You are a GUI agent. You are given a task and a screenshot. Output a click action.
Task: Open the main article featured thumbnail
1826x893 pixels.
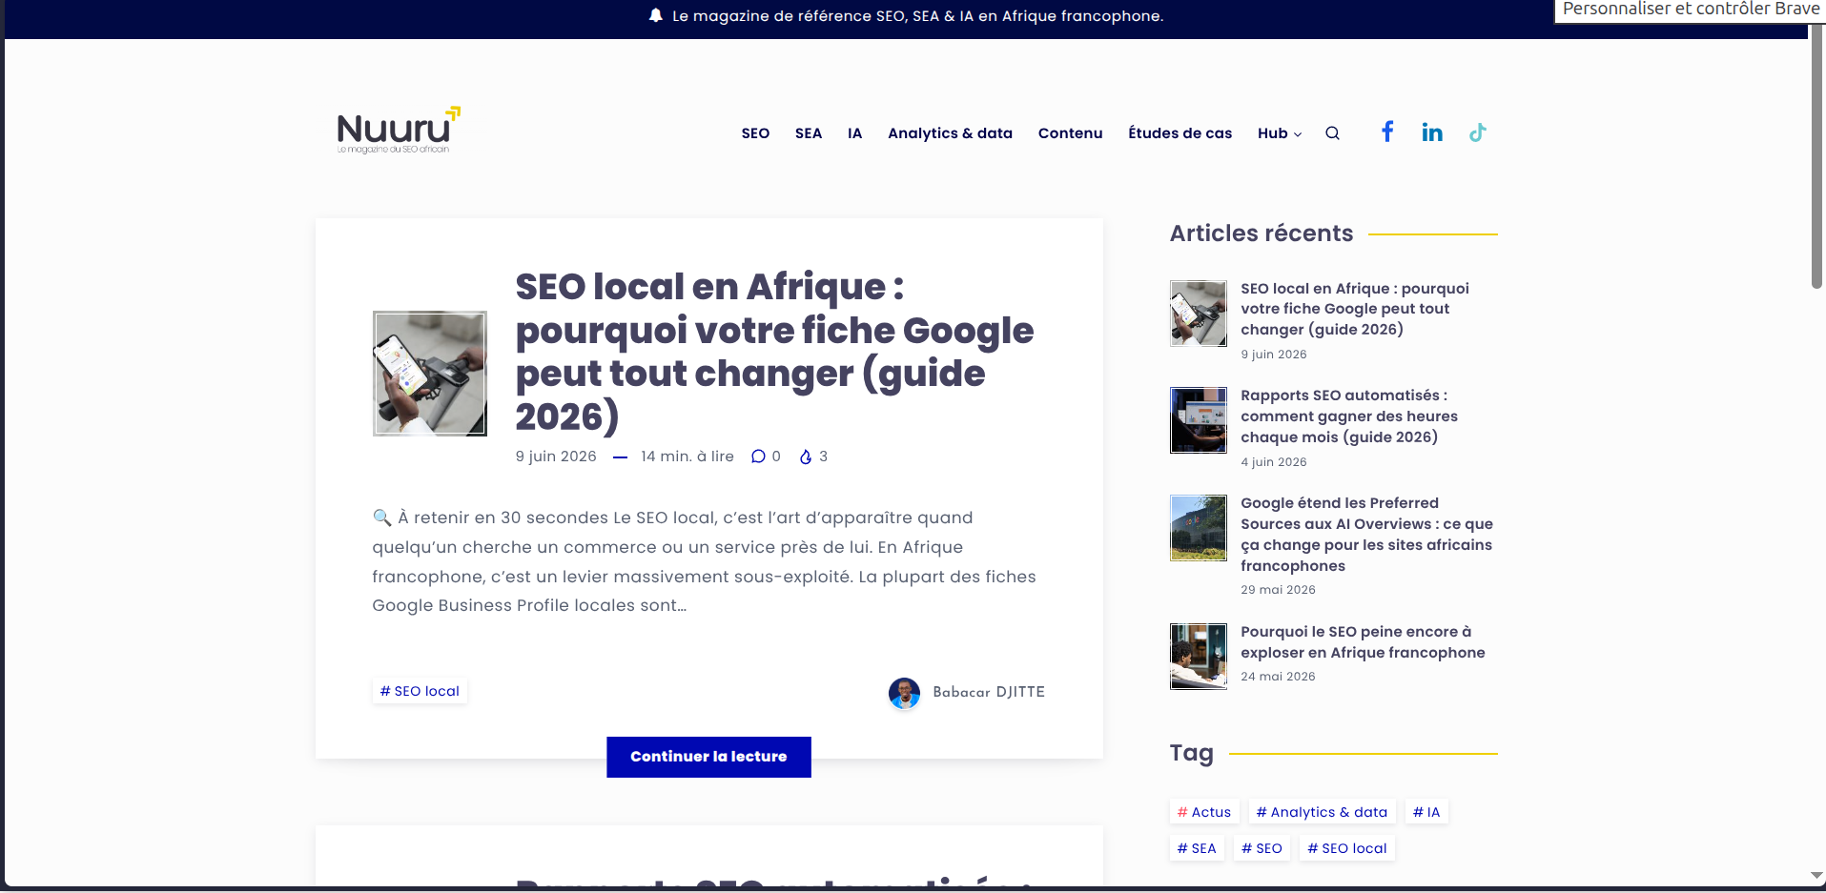coord(430,374)
